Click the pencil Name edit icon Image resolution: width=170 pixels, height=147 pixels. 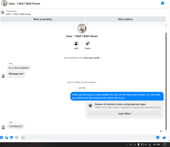(88, 44)
